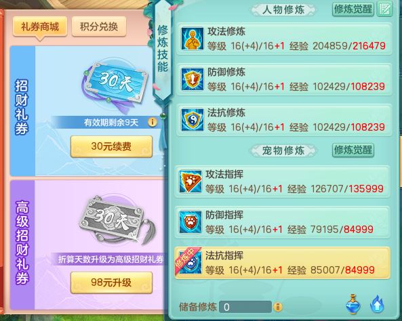
Task: Select the 防御指挥 paw shield icon
Action: tap(190, 222)
